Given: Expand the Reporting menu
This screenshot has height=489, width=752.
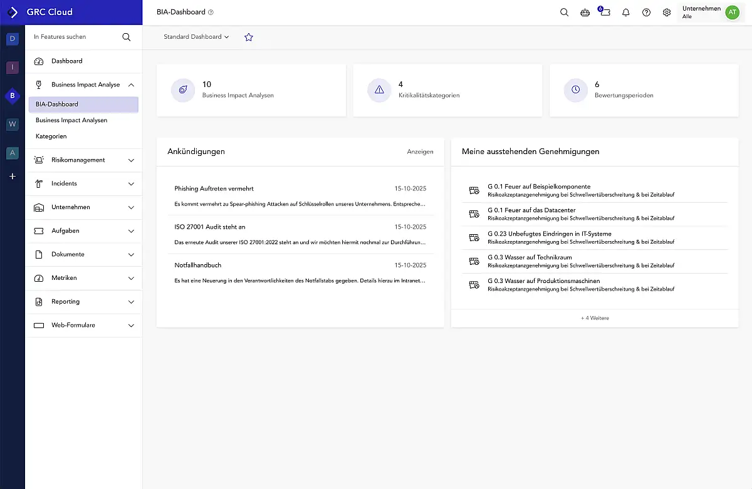Looking at the screenshot, I should click(131, 302).
